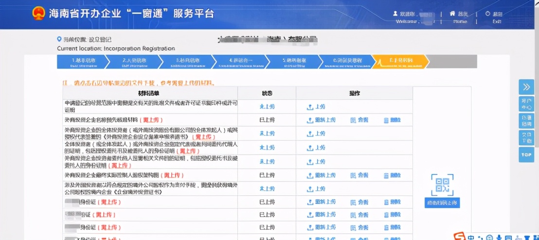Image resolution: width=539 pixels, height=240 pixels.
Task: Select the orange step 7 upload tab
Action: (x=400, y=62)
